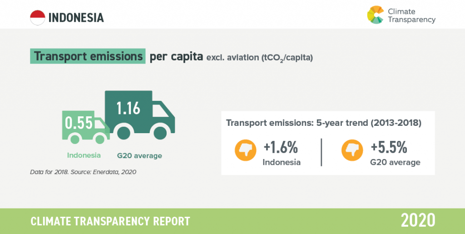Click the green 'Indonesia' truck label
The height and width of the screenshot is (234, 465).
[x=84, y=155]
